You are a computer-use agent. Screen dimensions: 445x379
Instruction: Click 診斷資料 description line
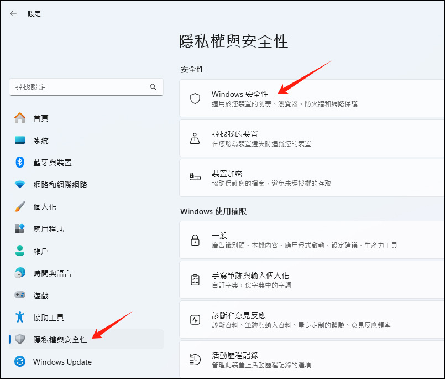[301, 325]
